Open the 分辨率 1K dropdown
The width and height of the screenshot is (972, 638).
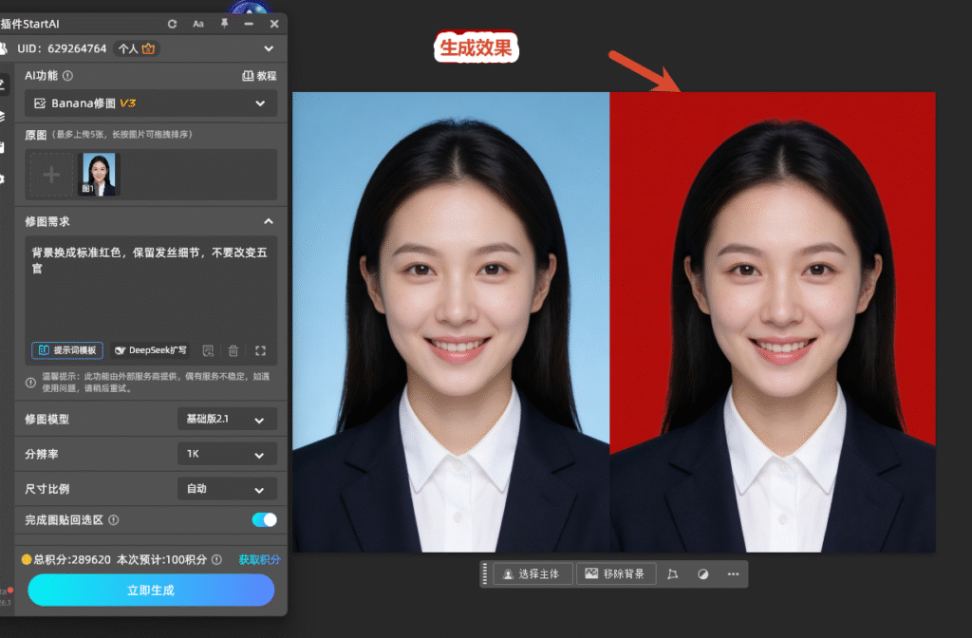click(x=227, y=454)
